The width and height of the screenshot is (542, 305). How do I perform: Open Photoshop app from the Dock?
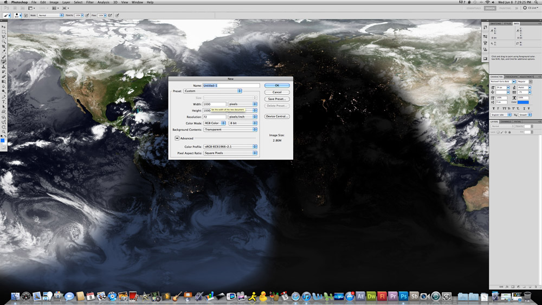coord(403,296)
